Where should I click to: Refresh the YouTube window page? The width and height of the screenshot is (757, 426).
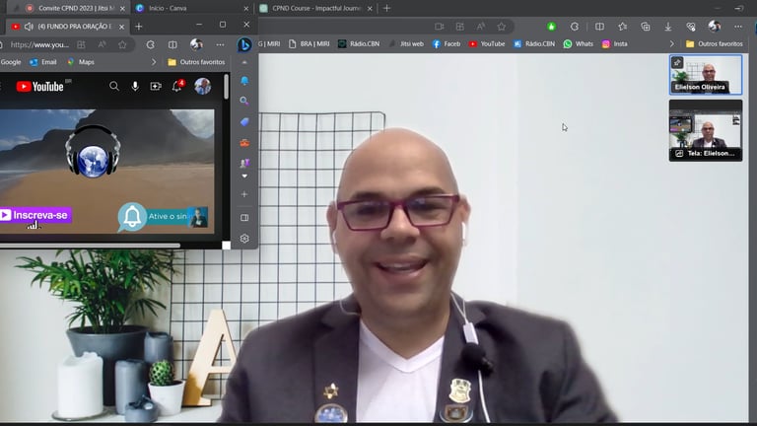(x=151, y=44)
